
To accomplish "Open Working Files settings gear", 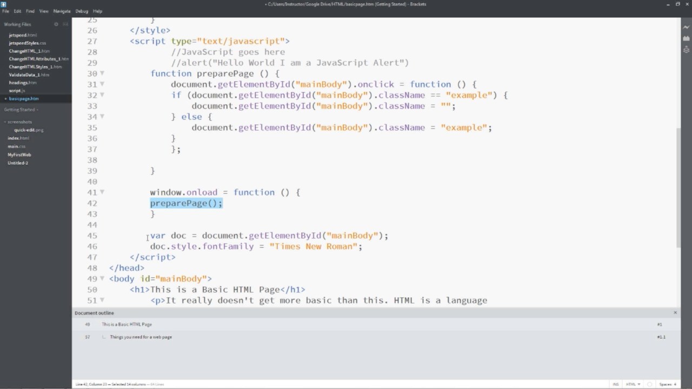I will pyautogui.click(x=56, y=24).
